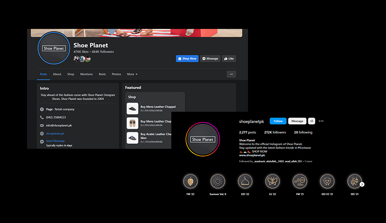Open the Instagram profile story ring
Image resolution: width=386 pixels, height=223 pixels.
[x=203, y=139]
